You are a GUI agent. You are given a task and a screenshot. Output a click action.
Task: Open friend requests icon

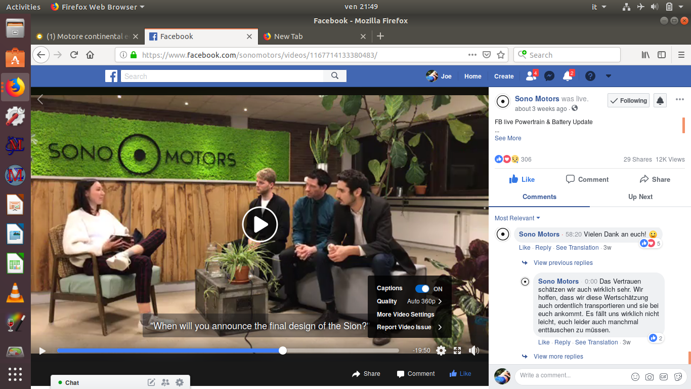pos(531,76)
